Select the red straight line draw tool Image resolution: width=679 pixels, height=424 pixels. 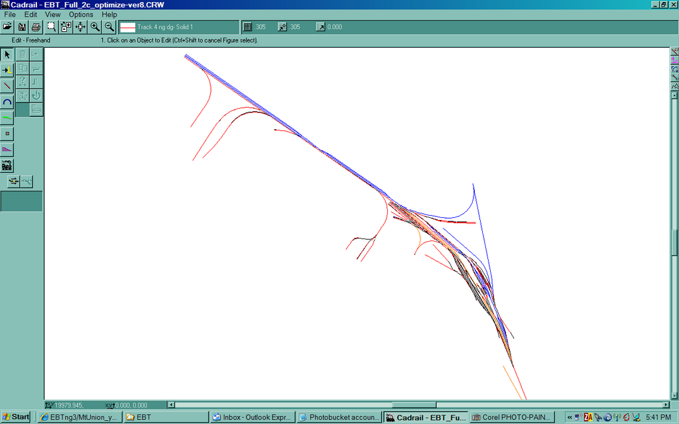click(7, 86)
